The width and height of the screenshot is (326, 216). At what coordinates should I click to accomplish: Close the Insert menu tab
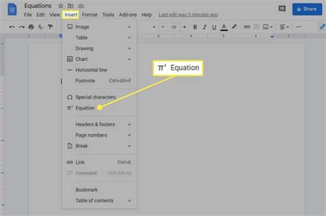point(71,15)
